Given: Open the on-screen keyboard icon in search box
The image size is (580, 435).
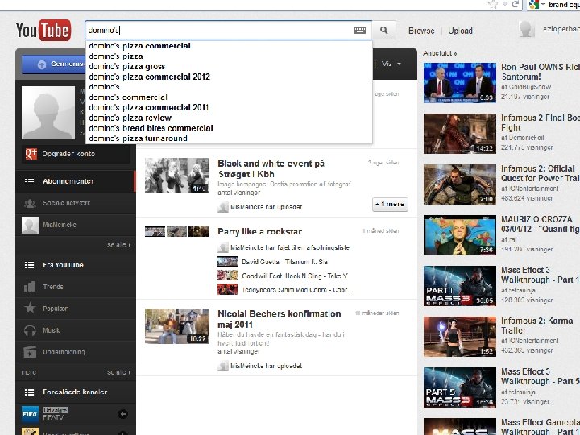Looking at the screenshot, I should coord(360,31).
